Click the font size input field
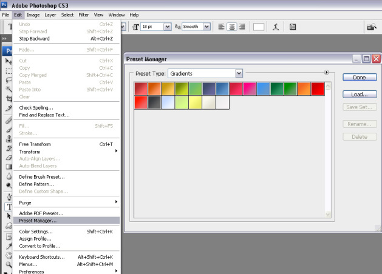 coord(152,27)
